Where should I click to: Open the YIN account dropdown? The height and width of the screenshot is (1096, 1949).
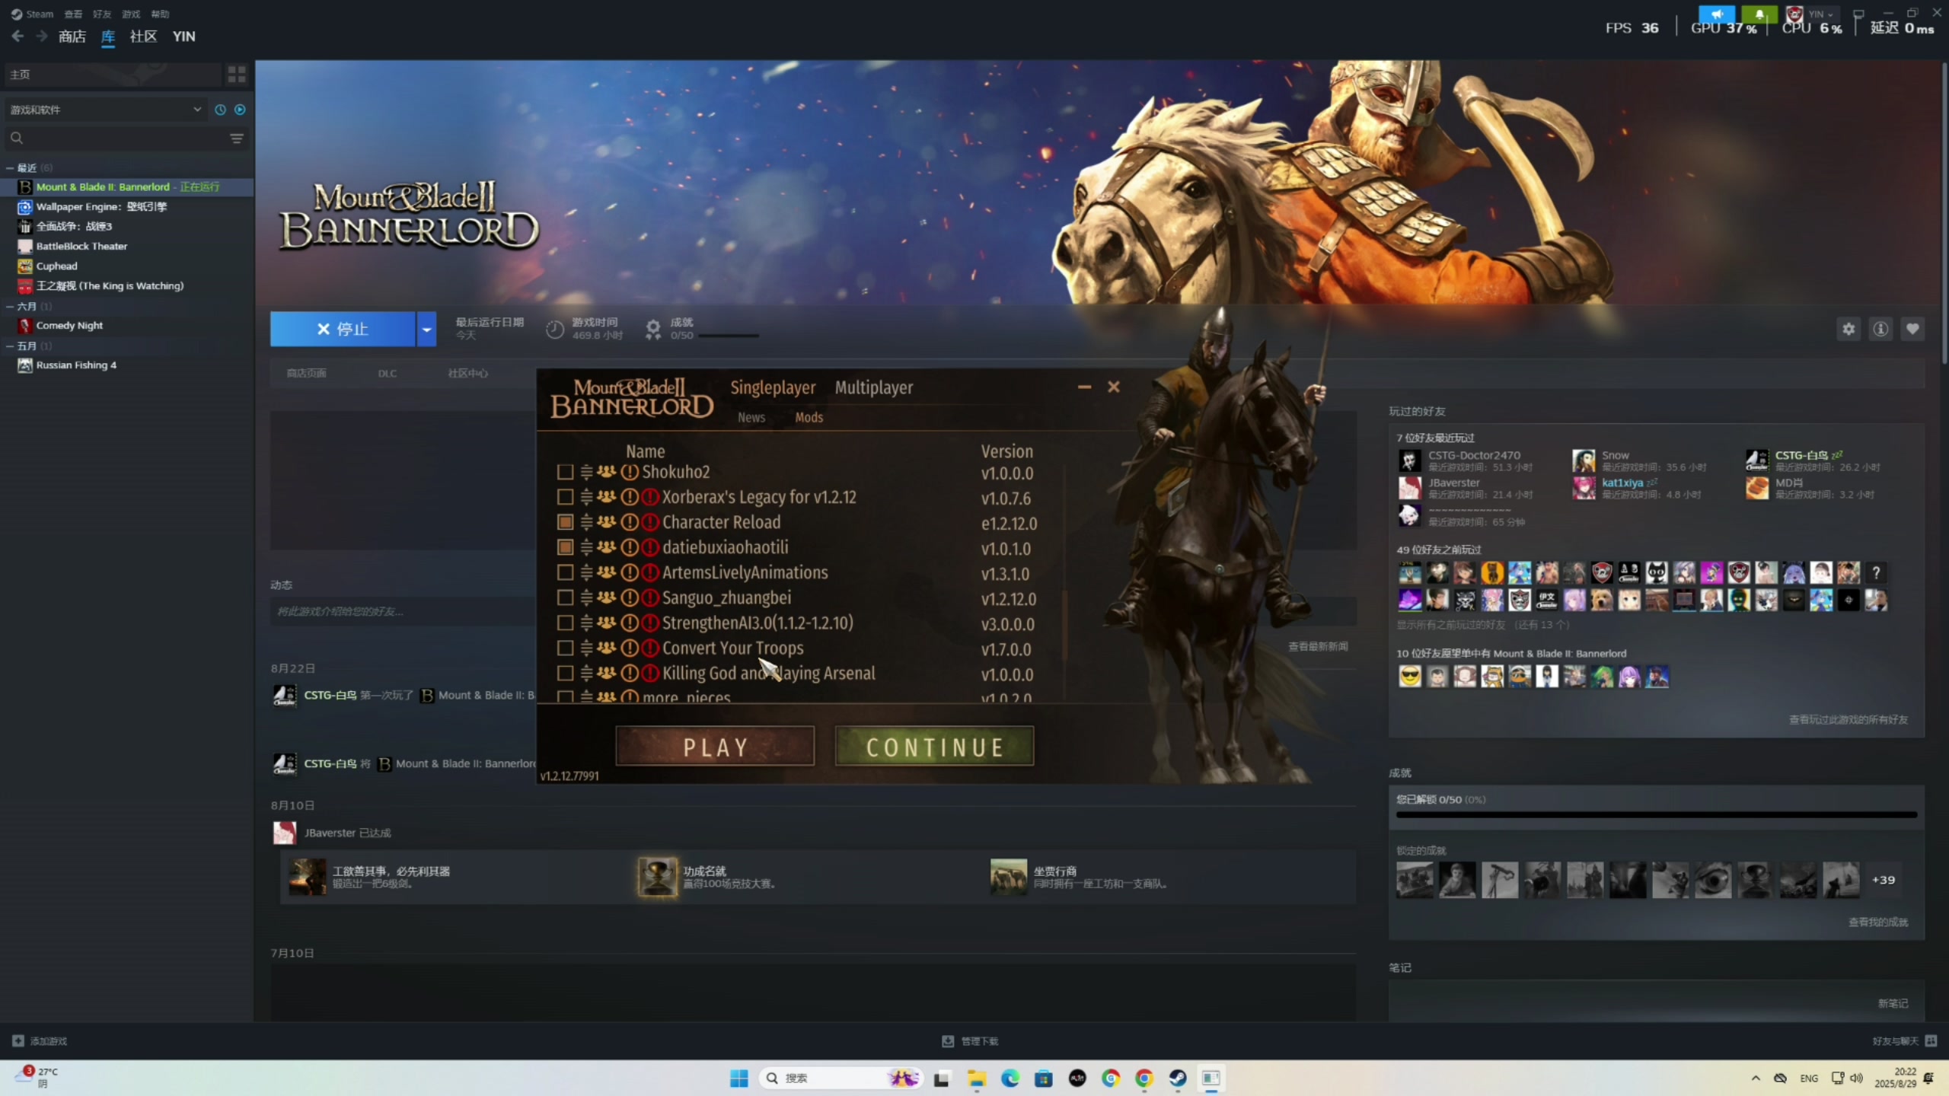[x=1821, y=14]
